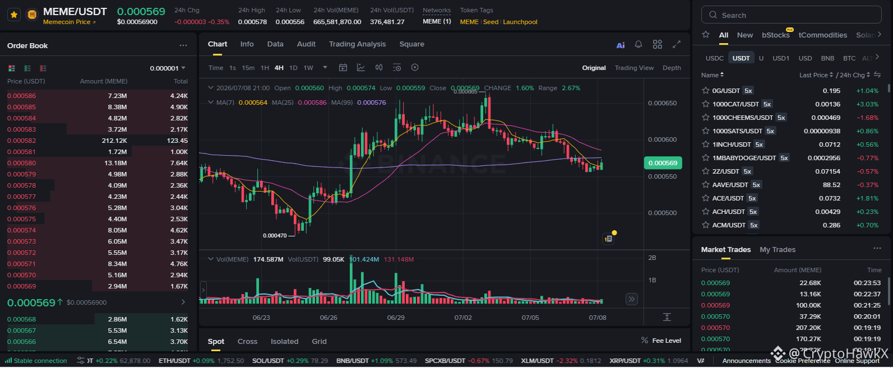Image resolution: width=893 pixels, height=368 pixels.
Task: Select the BNB quote currency filter
Action: (827, 58)
